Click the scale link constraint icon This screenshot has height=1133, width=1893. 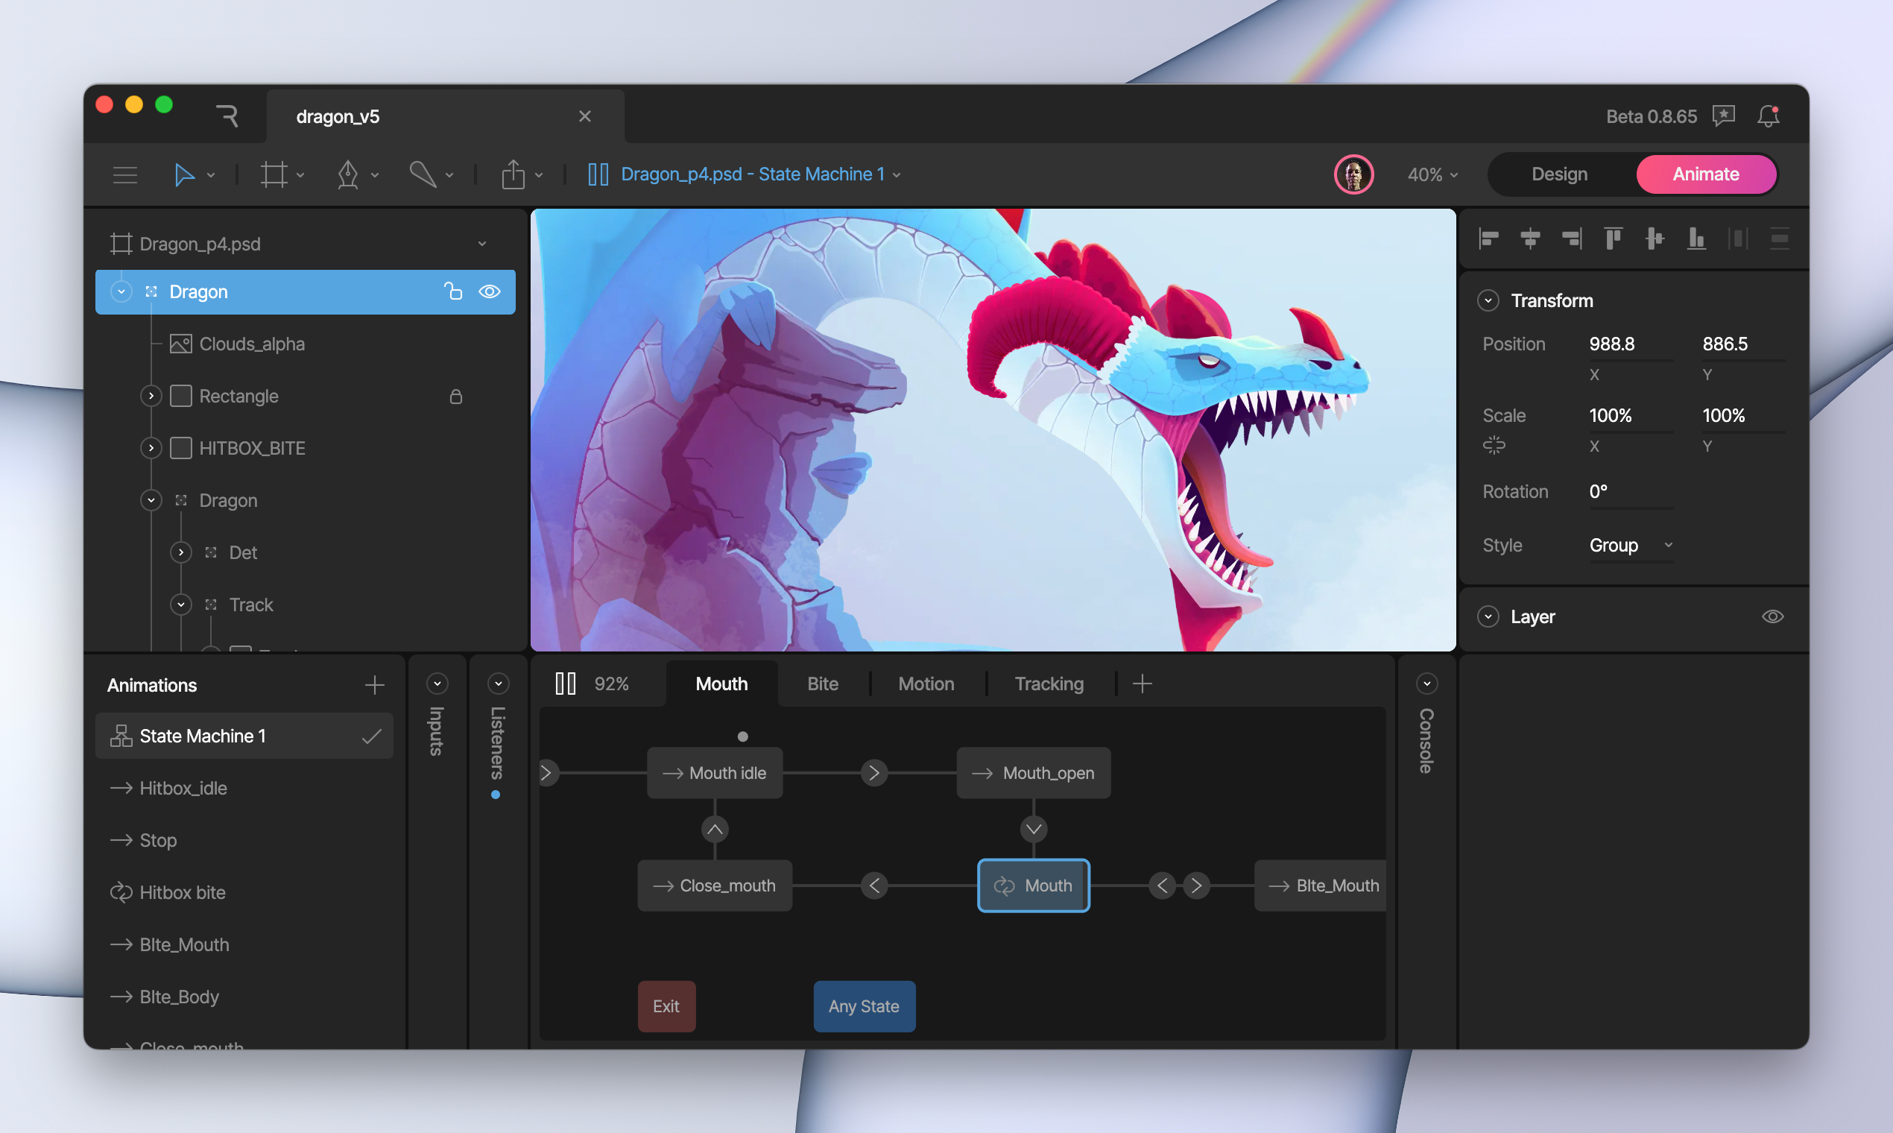click(1494, 445)
